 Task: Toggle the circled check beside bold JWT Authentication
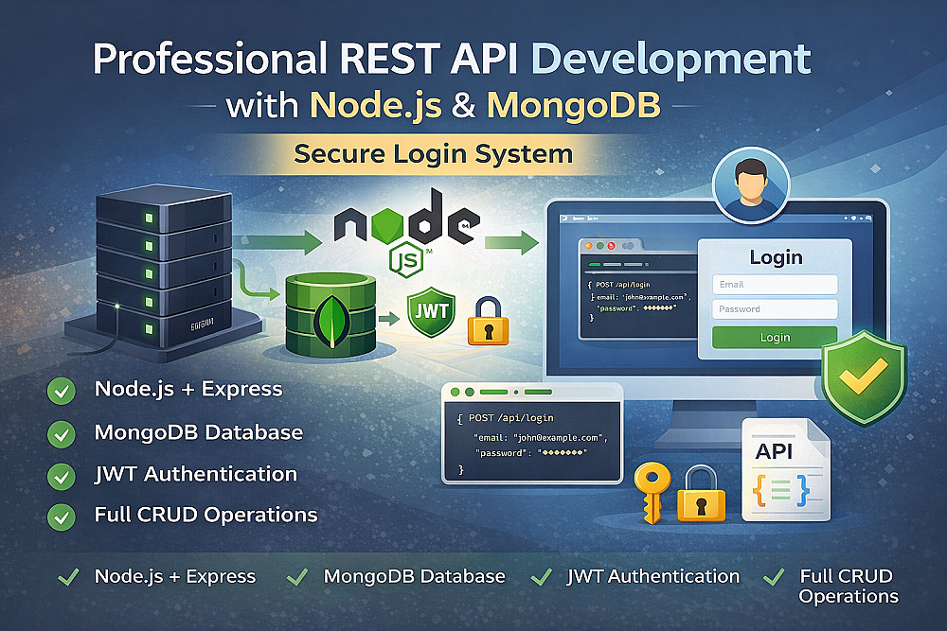pyautogui.click(x=61, y=476)
